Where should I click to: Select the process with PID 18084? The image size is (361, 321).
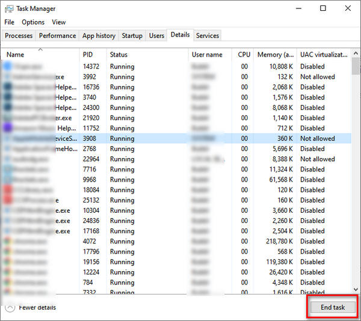(176, 190)
